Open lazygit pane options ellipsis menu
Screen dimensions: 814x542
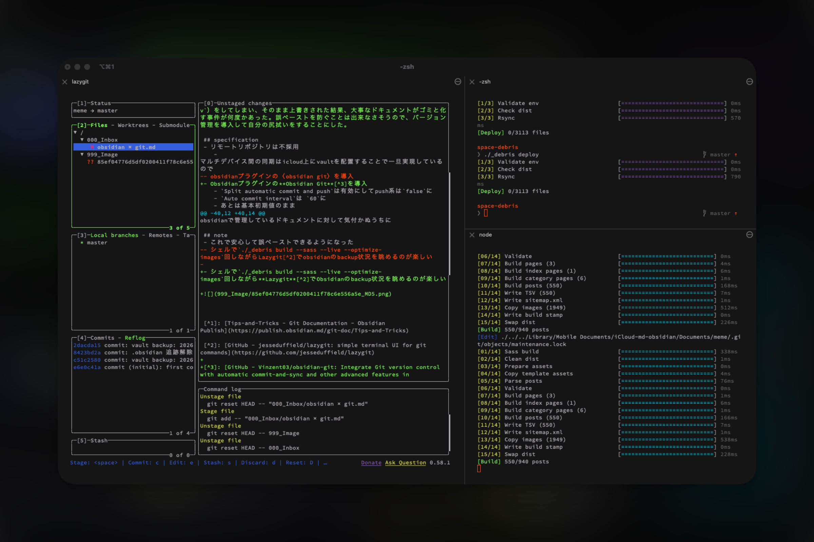click(458, 82)
